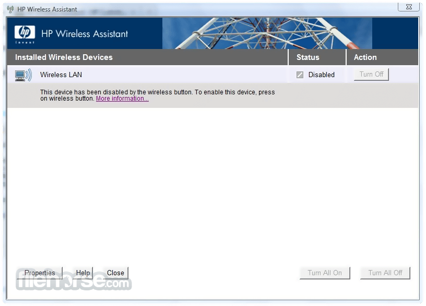
Task: Open the More information link
Action: [122, 99]
